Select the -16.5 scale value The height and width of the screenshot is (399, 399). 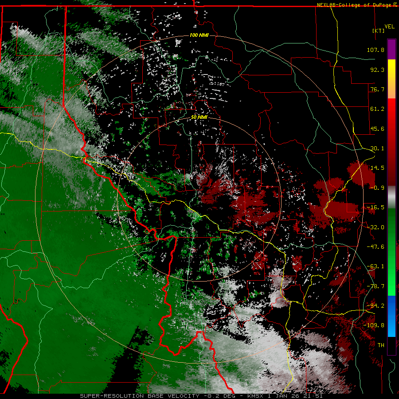[376, 207]
